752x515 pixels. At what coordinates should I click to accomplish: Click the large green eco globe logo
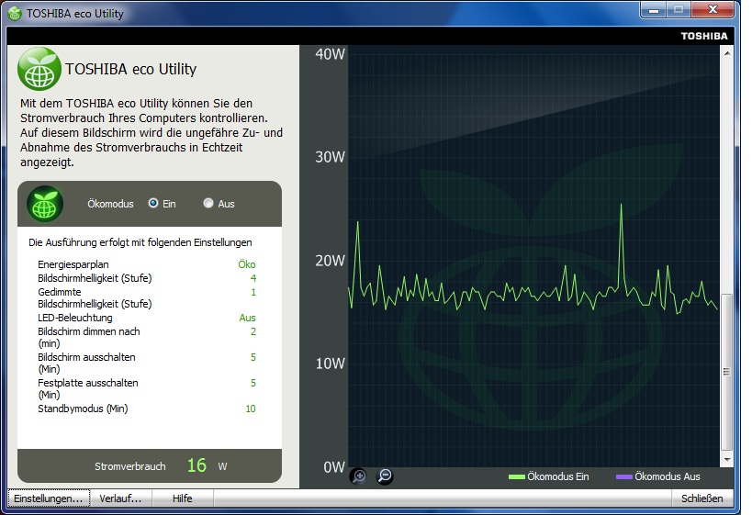click(x=39, y=69)
